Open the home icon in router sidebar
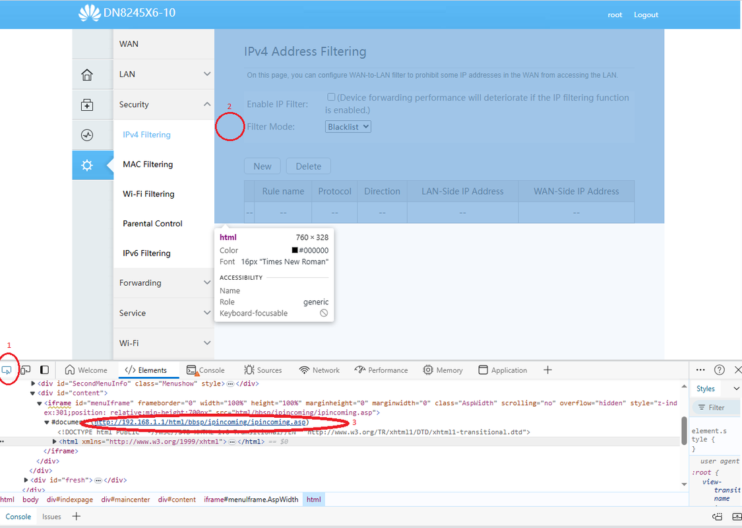The height and width of the screenshot is (528, 742). (87, 75)
